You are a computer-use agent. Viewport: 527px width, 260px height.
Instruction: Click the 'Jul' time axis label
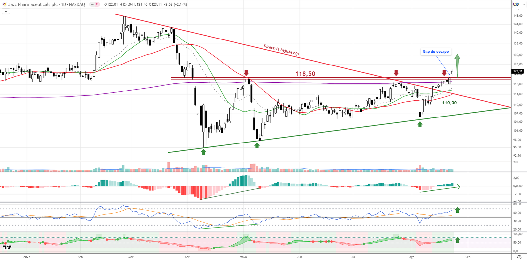tap(353, 257)
